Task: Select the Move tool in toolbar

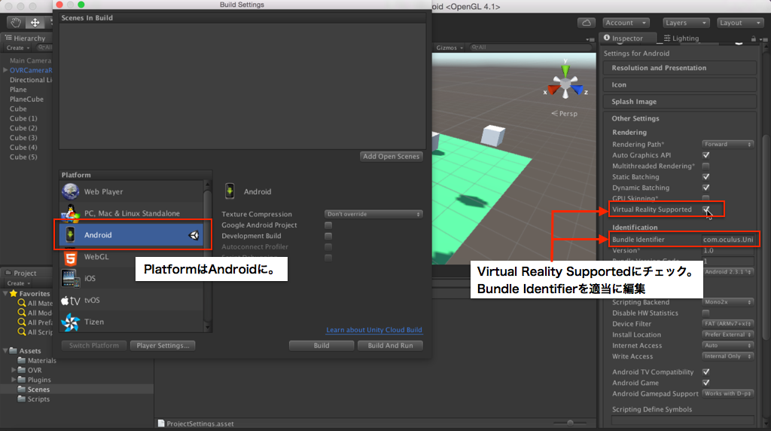Action: pyautogui.click(x=35, y=23)
